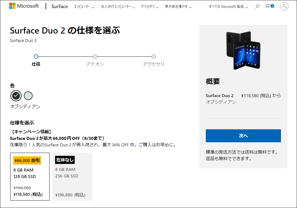Open the account sign-in avatar icon
This screenshot has height=208, width=297.
(284, 6)
